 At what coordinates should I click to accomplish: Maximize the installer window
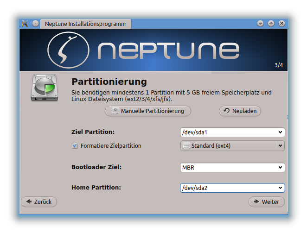(271, 24)
